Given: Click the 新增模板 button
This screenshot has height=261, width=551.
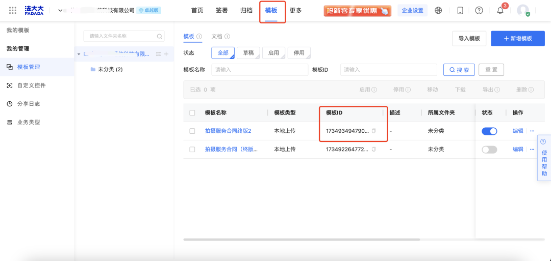Looking at the screenshot, I should point(517,38).
